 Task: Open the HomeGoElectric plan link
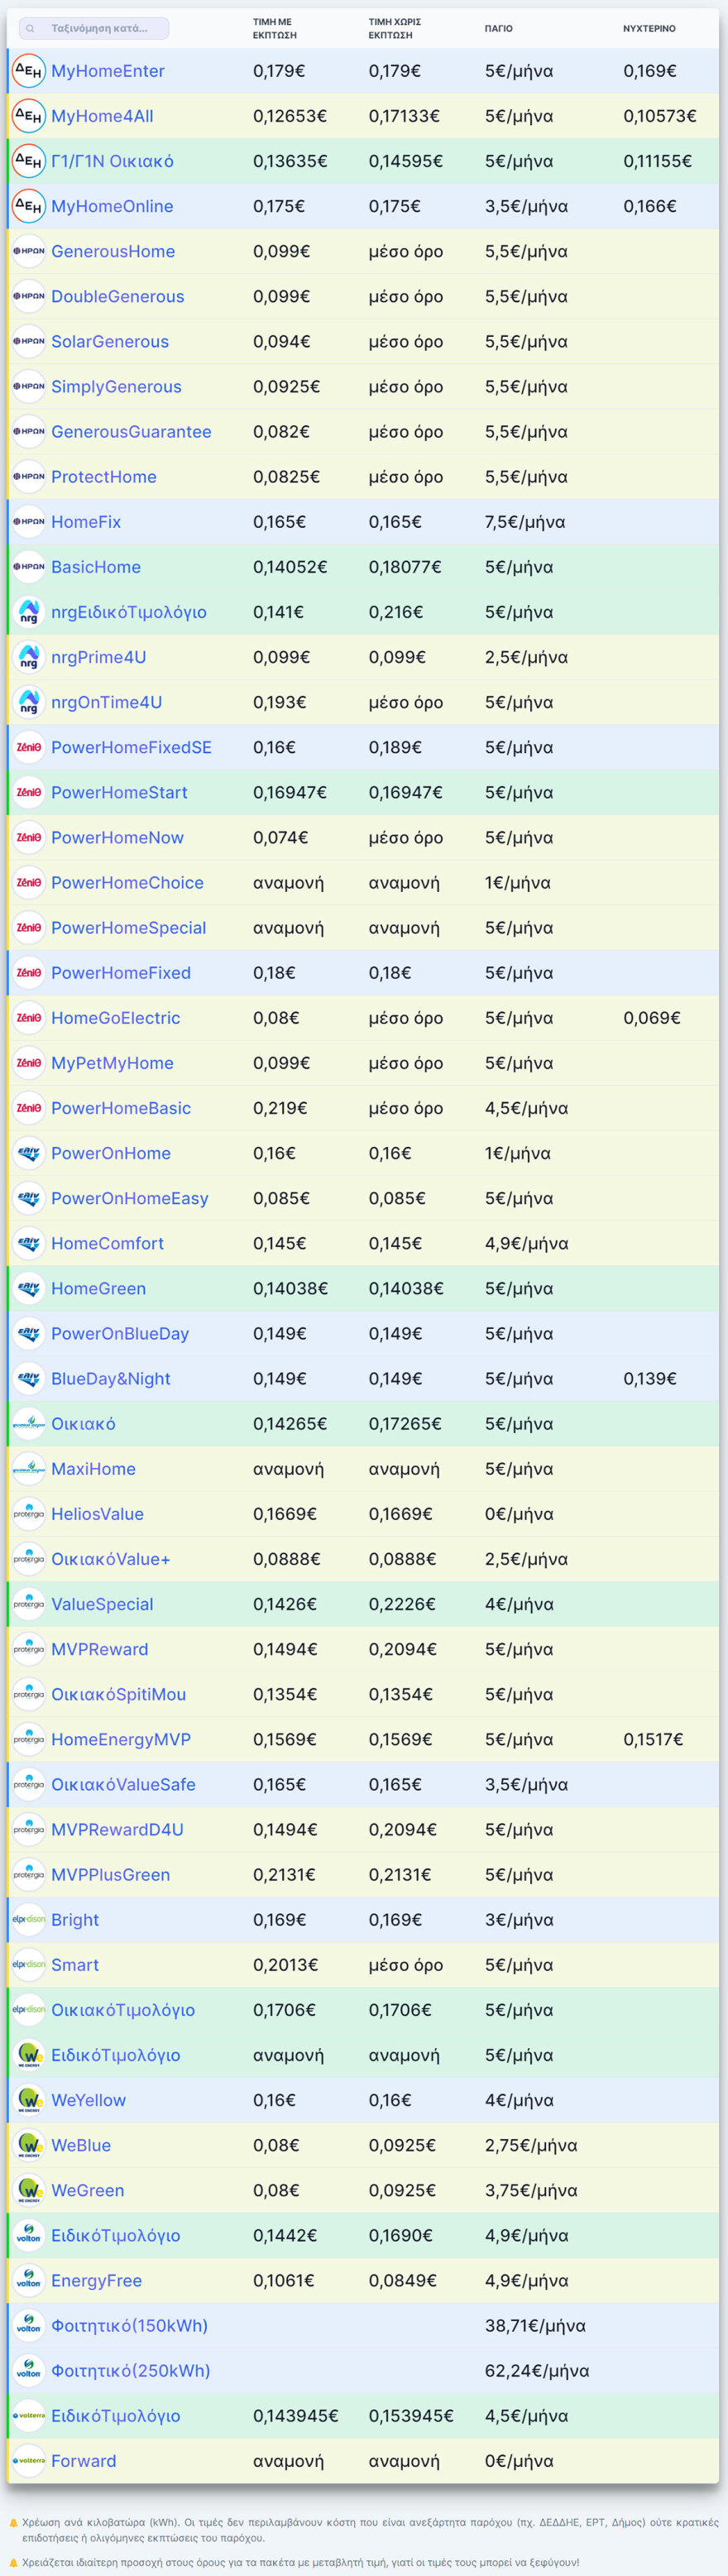coord(116,1017)
